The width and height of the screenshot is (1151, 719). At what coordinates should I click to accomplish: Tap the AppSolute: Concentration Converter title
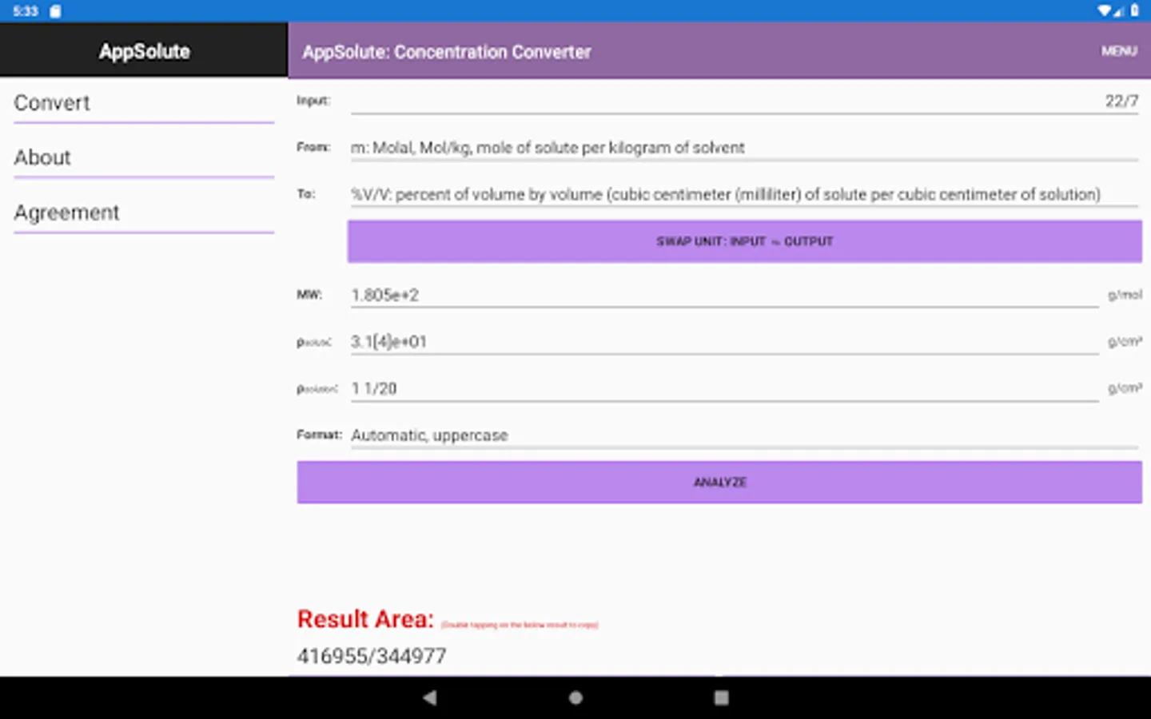coord(446,52)
